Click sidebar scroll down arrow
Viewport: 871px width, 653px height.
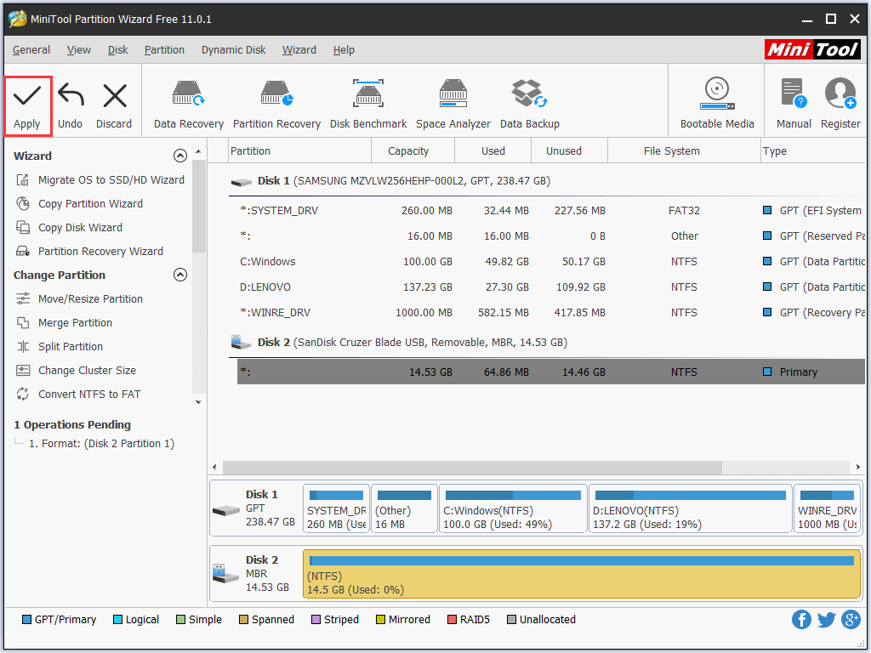pyautogui.click(x=199, y=402)
